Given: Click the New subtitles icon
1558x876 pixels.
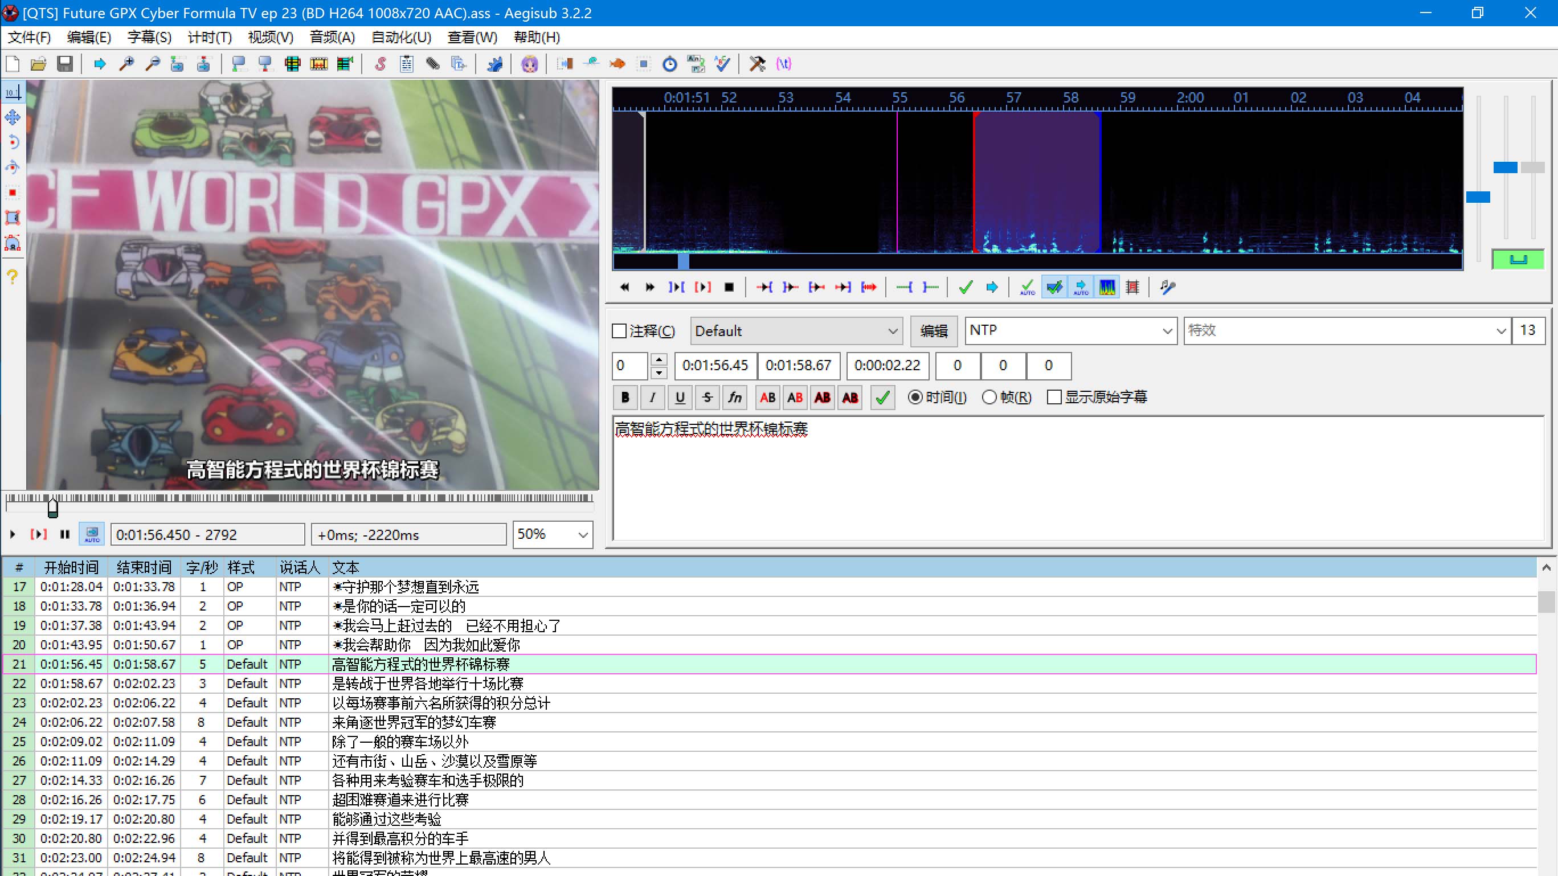Looking at the screenshot, I should click(x=13, y=63).
